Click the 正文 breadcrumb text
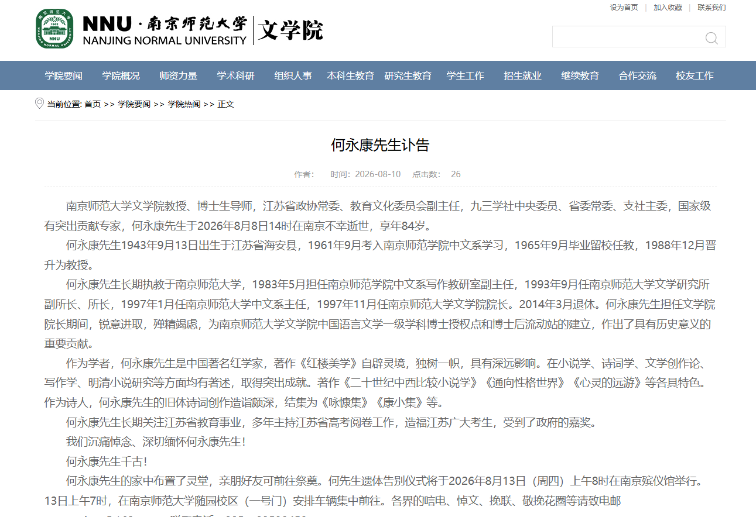756x517 pixels. [225, 104]
